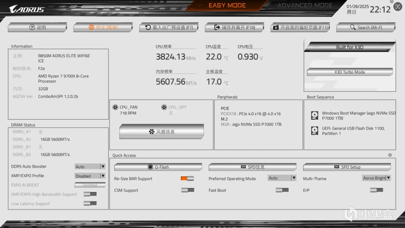Switch to Advanced Mode tab
The width and height of the screenshot is (405, 228).
305,5
